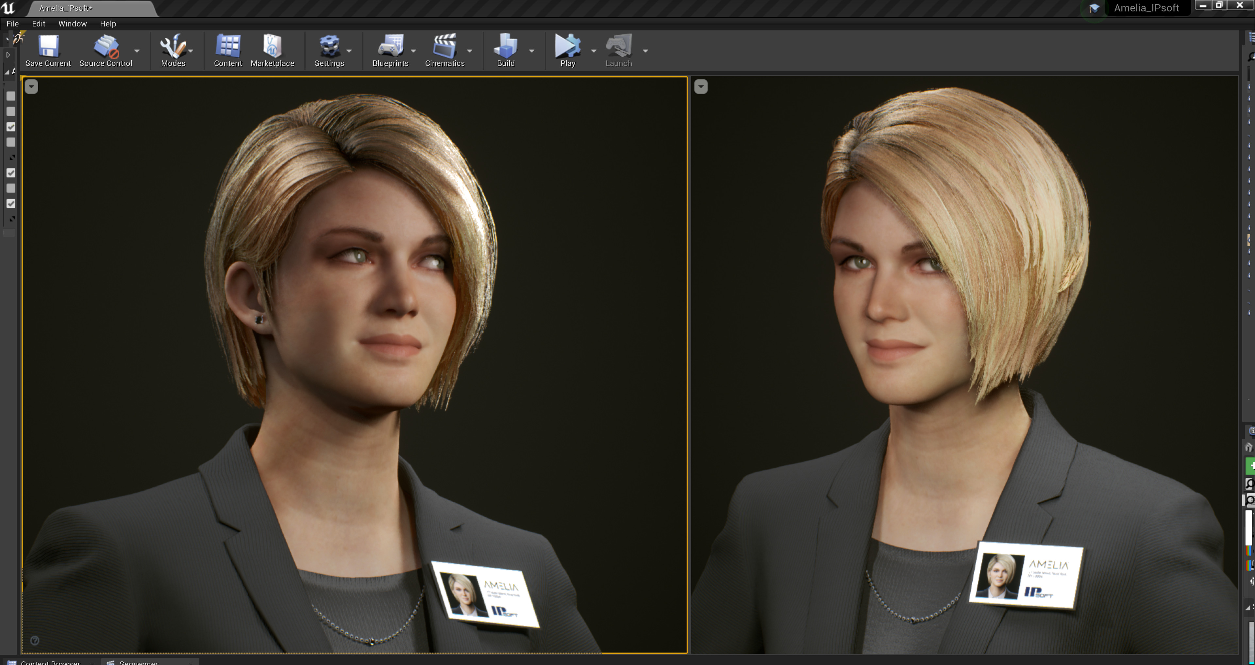
Task: Expand the Modes dropdown arrow
Action: [x=191, y=51]
